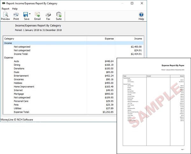Open the NCH Suite toolbox icon
Viewport: 191px width, 154px height.
pyautogui.click(x=59, y=16)
